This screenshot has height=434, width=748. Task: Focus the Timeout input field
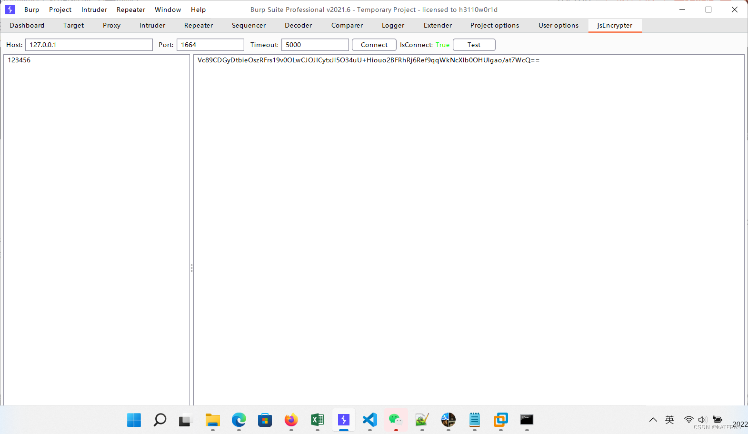(315, 45)
